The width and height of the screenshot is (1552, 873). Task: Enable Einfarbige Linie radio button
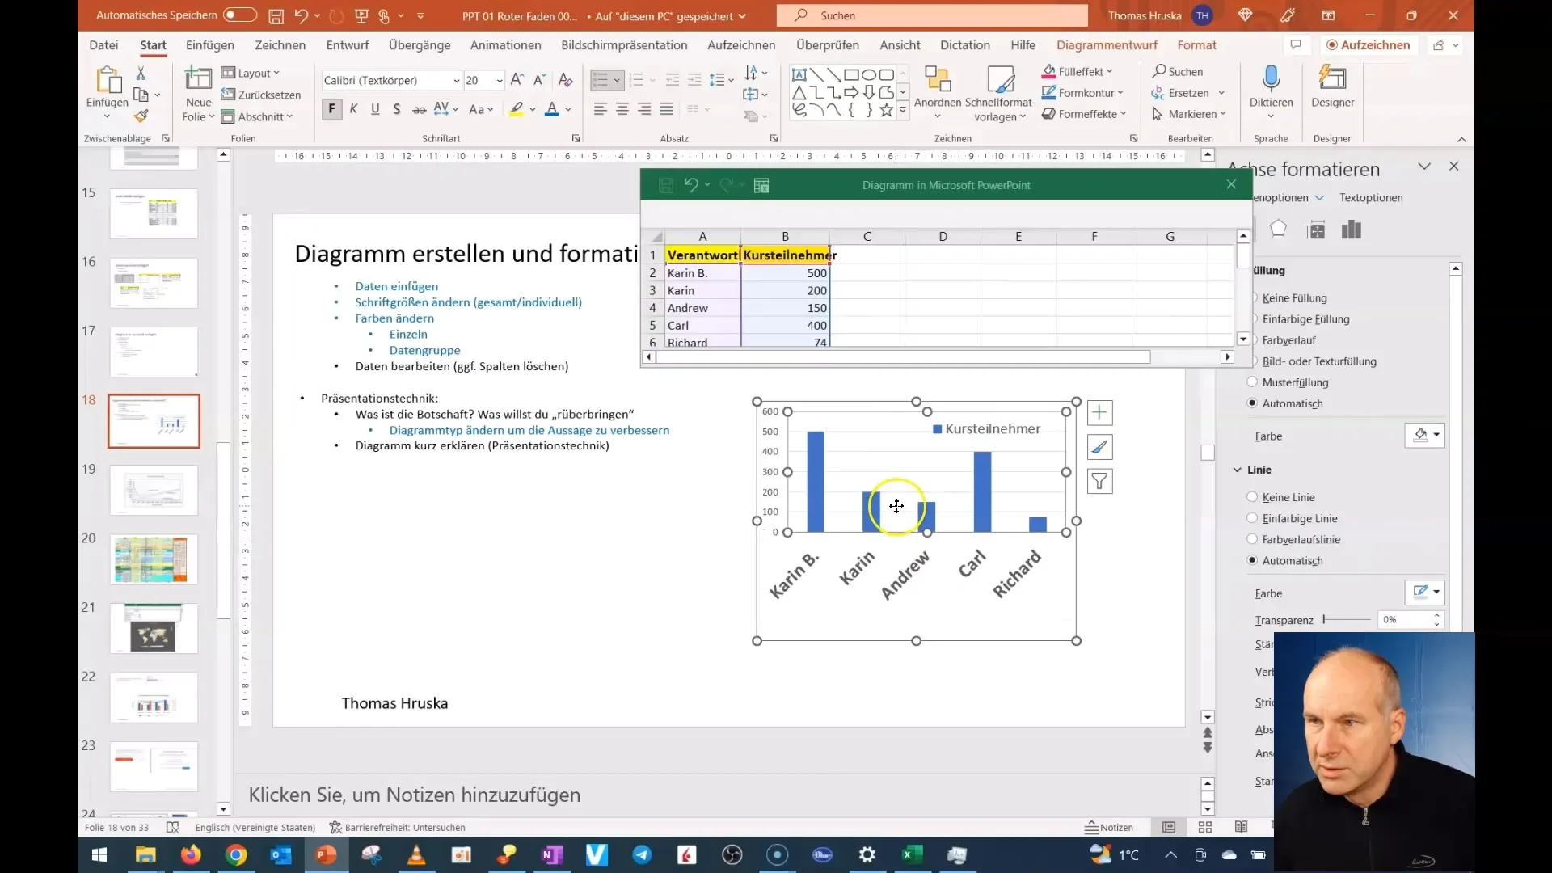point(1255,517)
